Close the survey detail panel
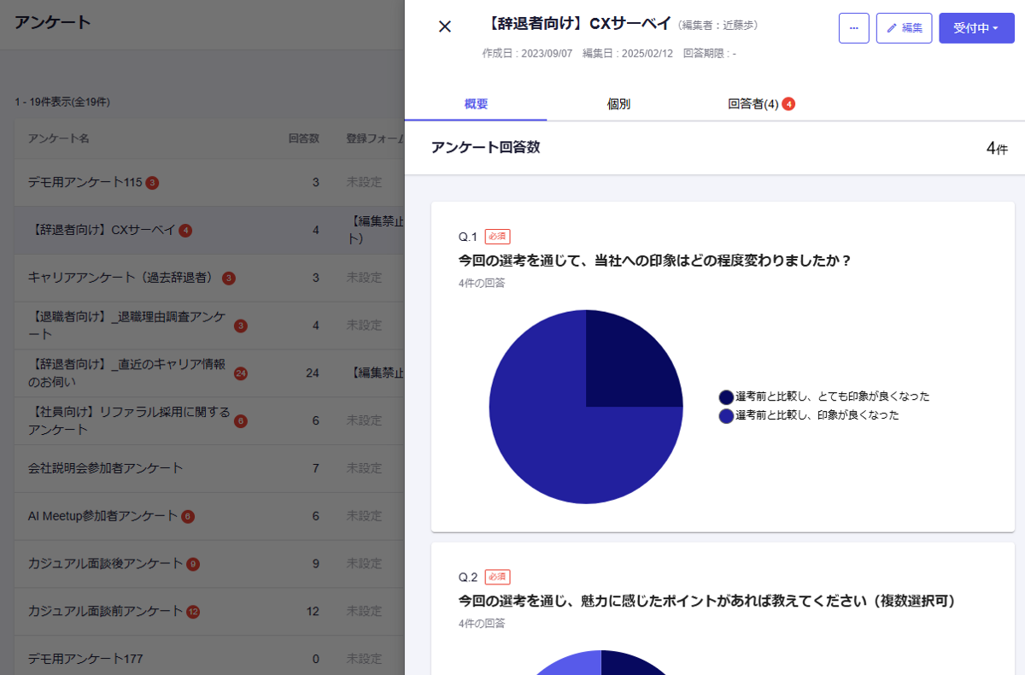The height and width of the screenshot is (675, 1025). coord(444,26)
